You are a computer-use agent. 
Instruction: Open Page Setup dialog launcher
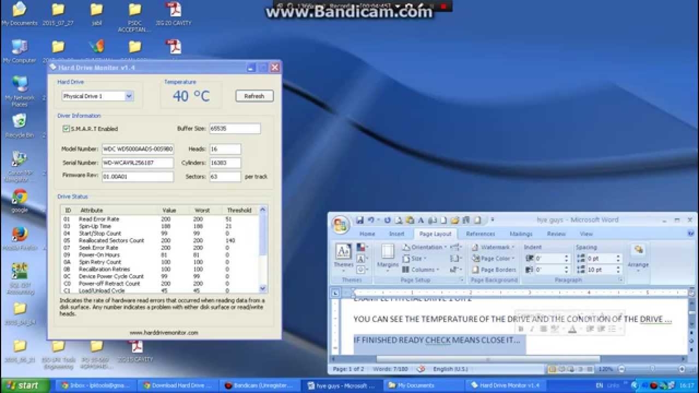462,280
